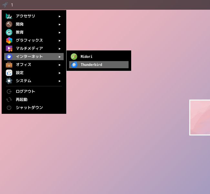Click the Thunderbird mail icon
The height and width of the screenshot is (194, 210).
(74, 65)
